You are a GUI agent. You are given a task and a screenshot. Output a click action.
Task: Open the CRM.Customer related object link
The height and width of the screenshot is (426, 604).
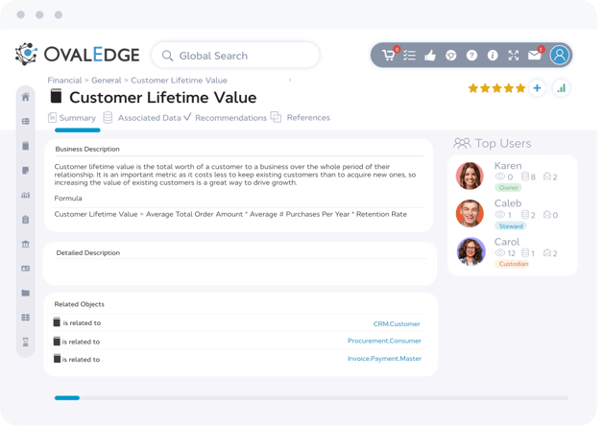point(397,324)
